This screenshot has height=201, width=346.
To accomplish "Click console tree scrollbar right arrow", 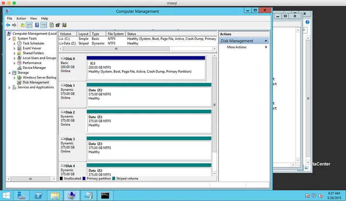I will click(x=54, y=179).
